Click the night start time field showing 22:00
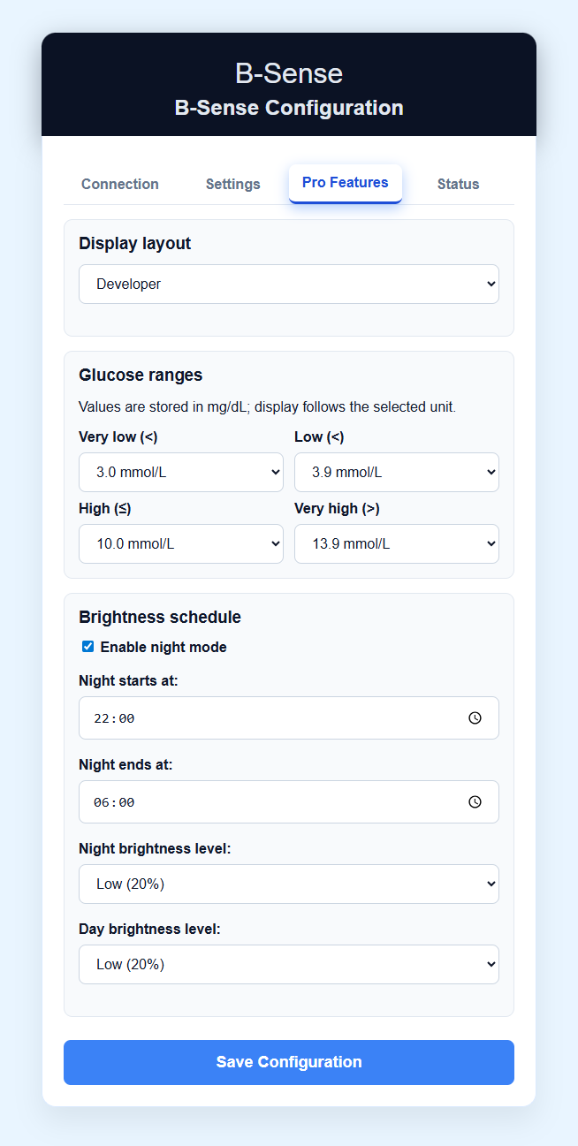 pyautogui.click(x=265, y=717)
